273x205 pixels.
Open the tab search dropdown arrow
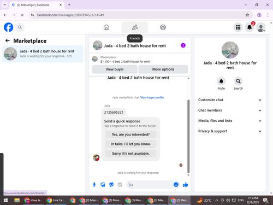click(x=5, y=5)
